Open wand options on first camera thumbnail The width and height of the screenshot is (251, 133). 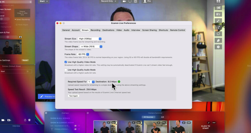[108, 123]
